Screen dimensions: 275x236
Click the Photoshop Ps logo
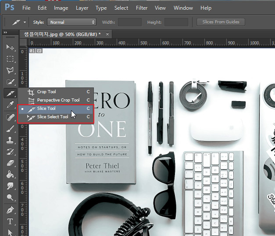click(x=10, y=7)
